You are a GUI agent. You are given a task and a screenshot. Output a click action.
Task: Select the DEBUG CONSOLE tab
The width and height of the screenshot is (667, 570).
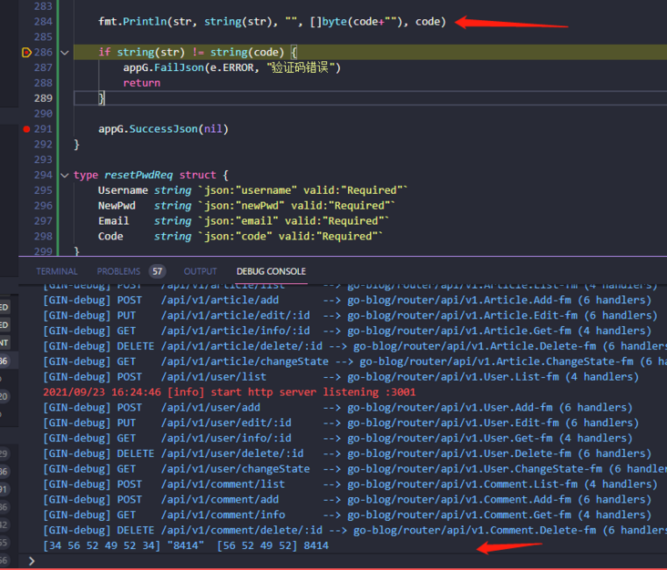(x=271, y=271)
